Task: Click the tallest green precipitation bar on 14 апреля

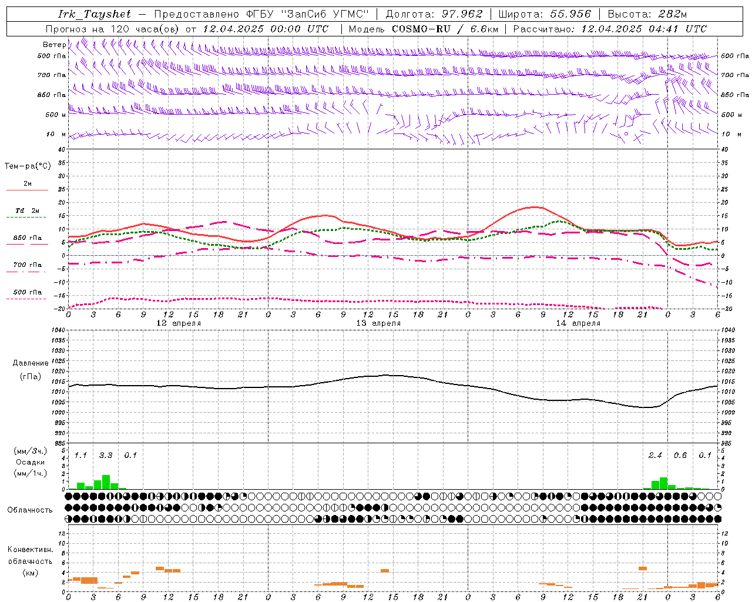Action: [x=664, y=483]
